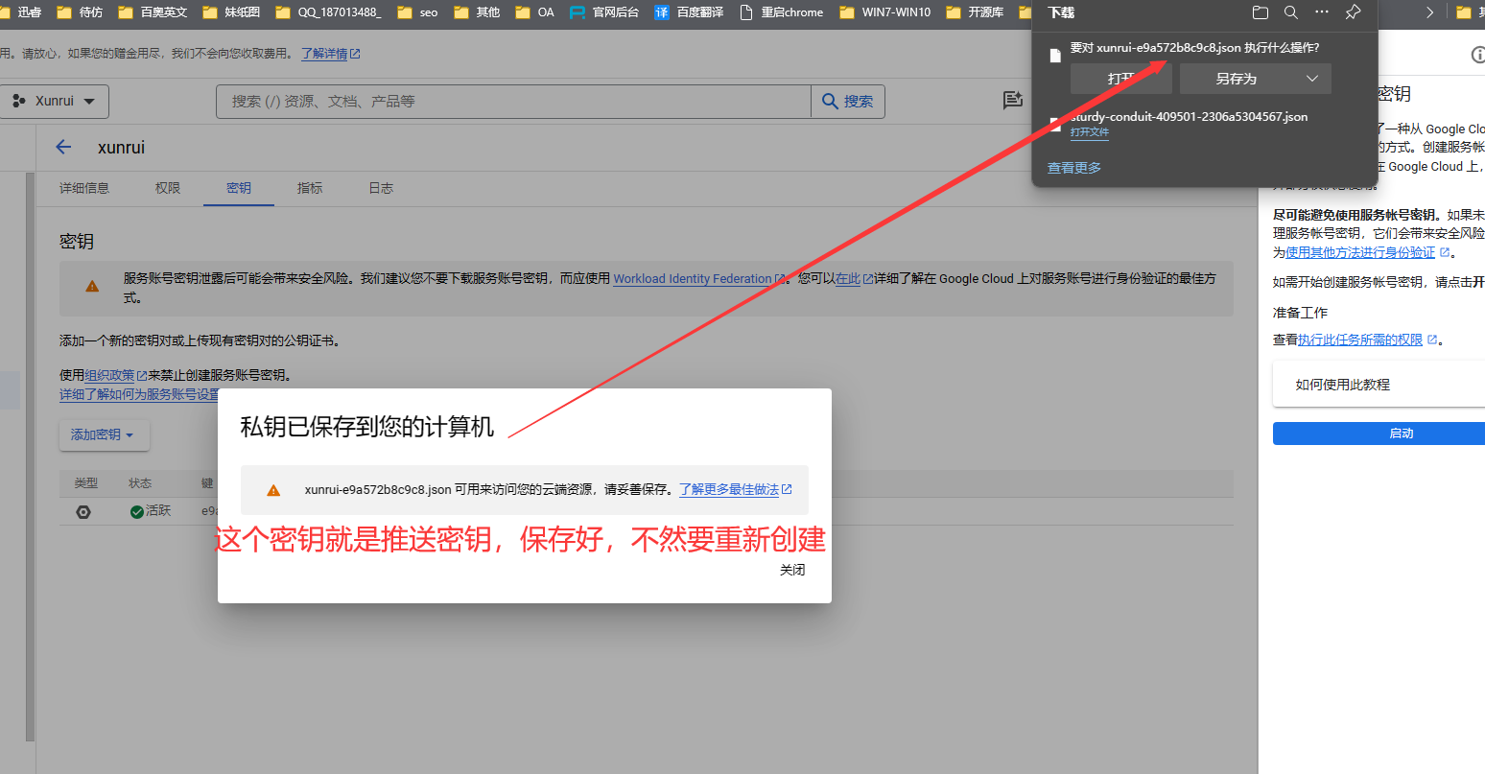Open the 执行此任务所需的权限 link
Image resolution: width=1485 pixels, height=774 pixels.
point(1368,340)
